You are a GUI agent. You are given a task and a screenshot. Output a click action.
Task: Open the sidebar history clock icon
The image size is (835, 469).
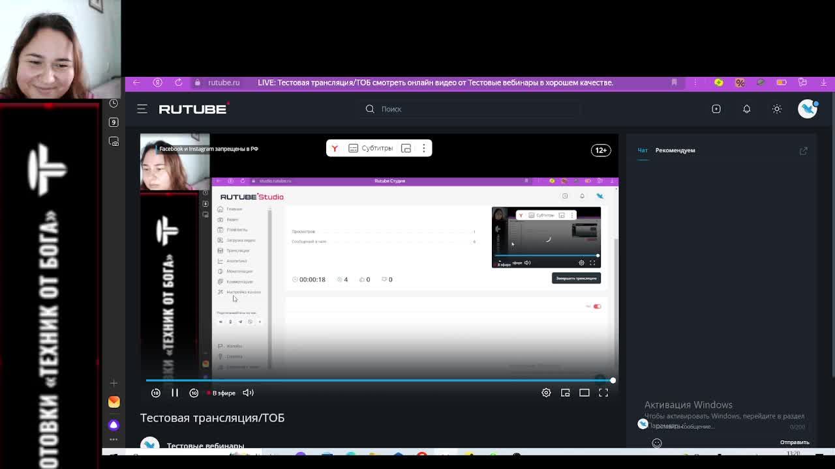[x=114, y=103]
